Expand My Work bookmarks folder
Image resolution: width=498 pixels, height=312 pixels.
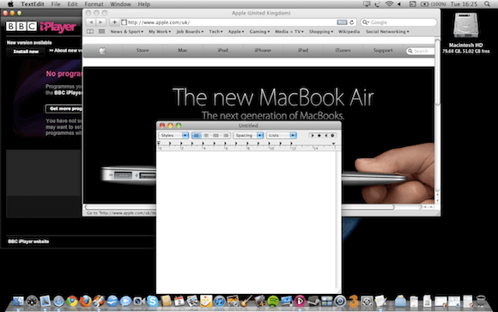[x=160, y=32]
